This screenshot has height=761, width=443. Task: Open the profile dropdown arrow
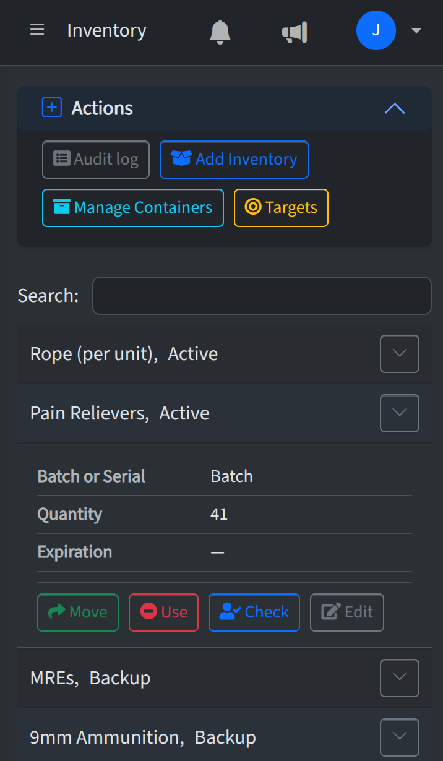(416, 30)
